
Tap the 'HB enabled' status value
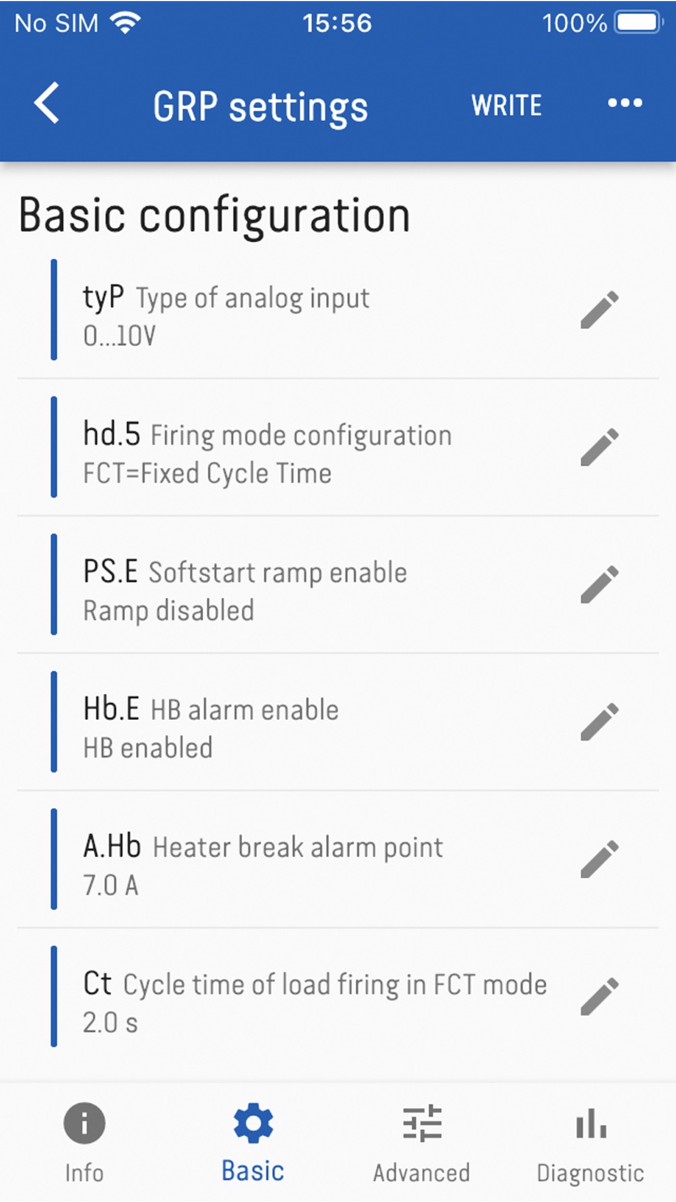[147, 748]
